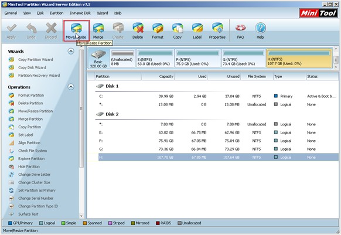Click the Align Partition operation icon
Viewport: 341px width, 235px height.
[x=11, y=143]
